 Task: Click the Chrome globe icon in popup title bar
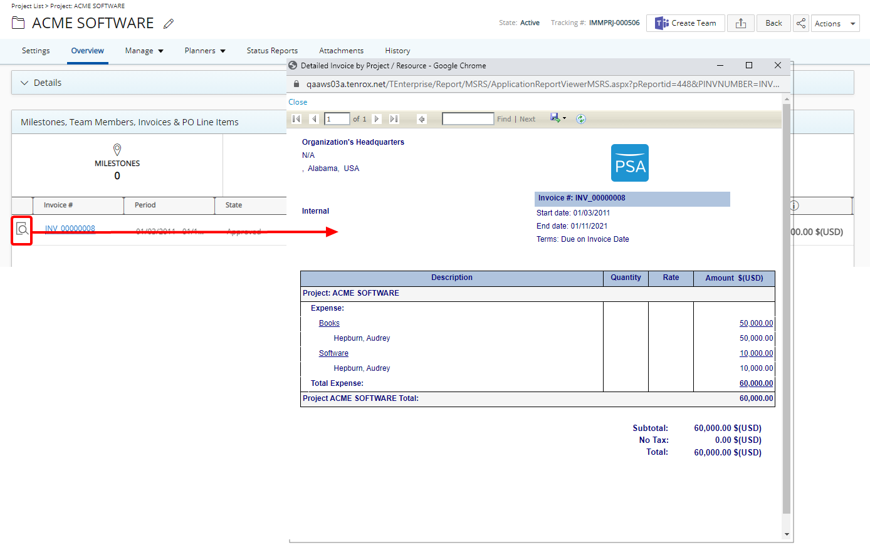click(293, 65)
